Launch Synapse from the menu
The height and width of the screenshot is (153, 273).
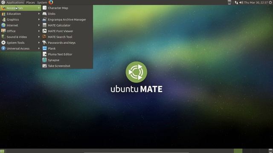pyautogui.click(x=67, y=60)
